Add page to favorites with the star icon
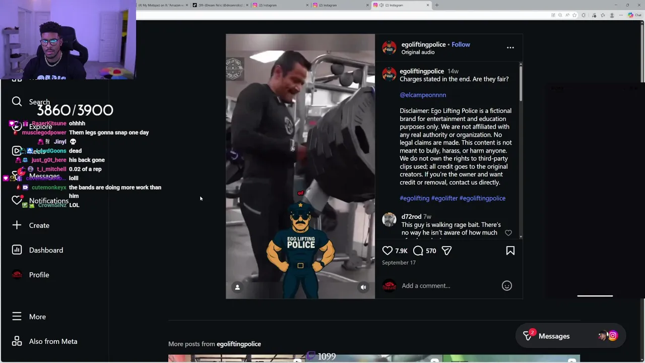 pos(574,15)
